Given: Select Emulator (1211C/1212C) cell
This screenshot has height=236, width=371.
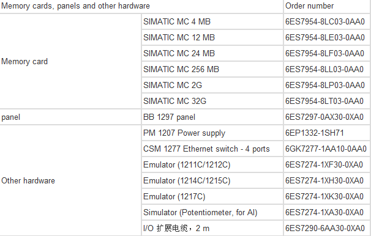Looking at the screenshot, I should (212, 164).
